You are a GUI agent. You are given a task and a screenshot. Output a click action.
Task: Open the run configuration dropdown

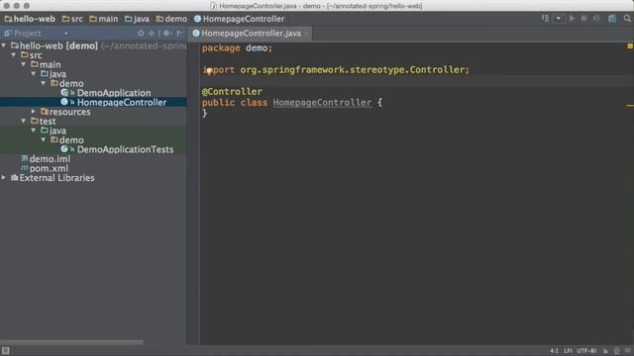[x=559, y=19]
